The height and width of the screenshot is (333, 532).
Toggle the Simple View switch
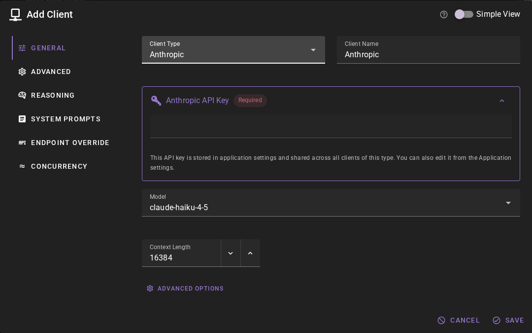[464, 14]
